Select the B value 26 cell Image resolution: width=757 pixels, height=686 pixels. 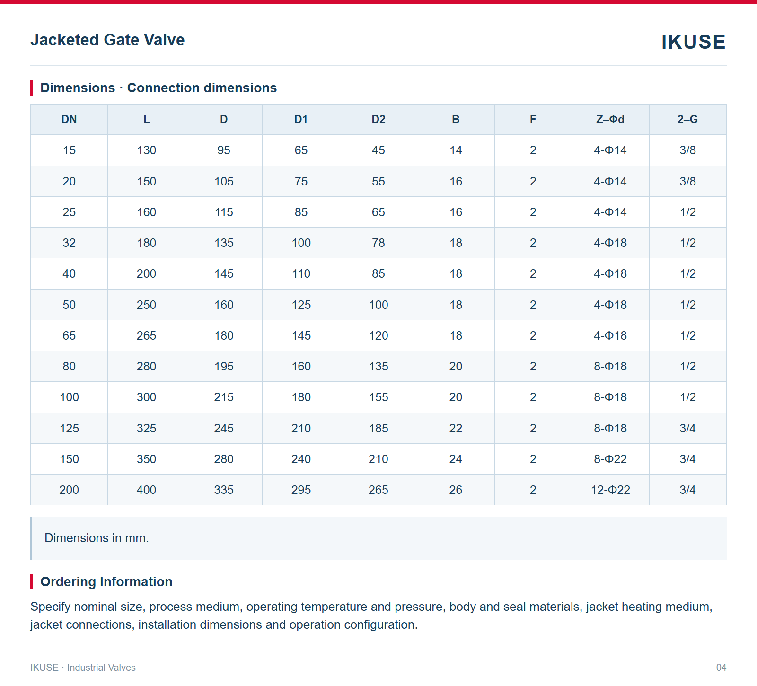click(x=456, y=490)
